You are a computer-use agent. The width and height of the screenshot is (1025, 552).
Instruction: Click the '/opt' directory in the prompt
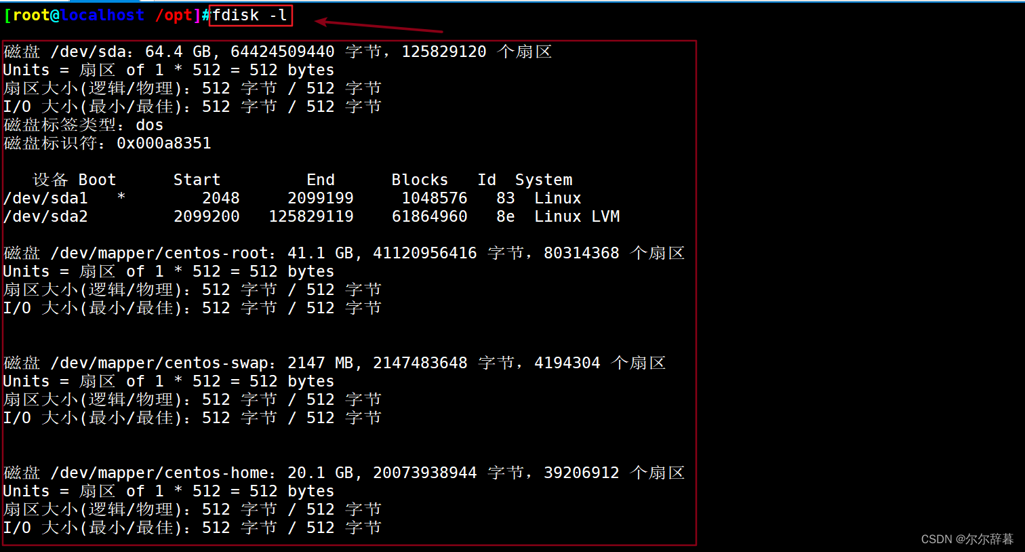[x=174, y=15]
